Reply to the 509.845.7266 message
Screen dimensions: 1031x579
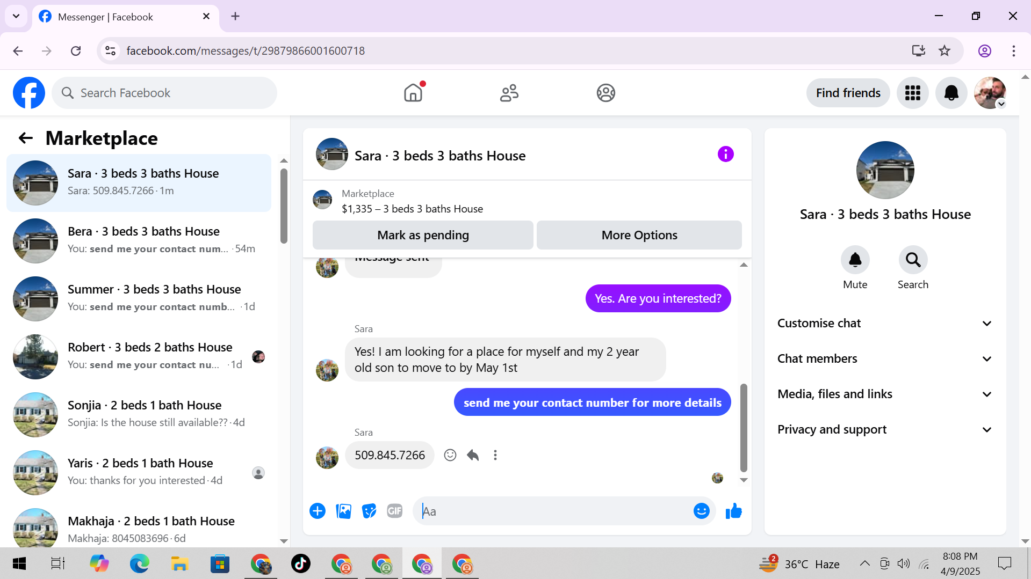tap(473, 456)
